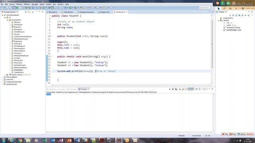
Task: Collapse the main method fold marker
Action: click(x=51, y=56)
